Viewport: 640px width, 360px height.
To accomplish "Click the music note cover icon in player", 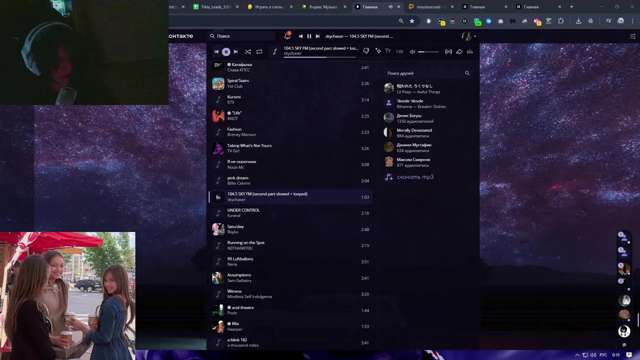I will pyautogui.click(x=274, y=51).
